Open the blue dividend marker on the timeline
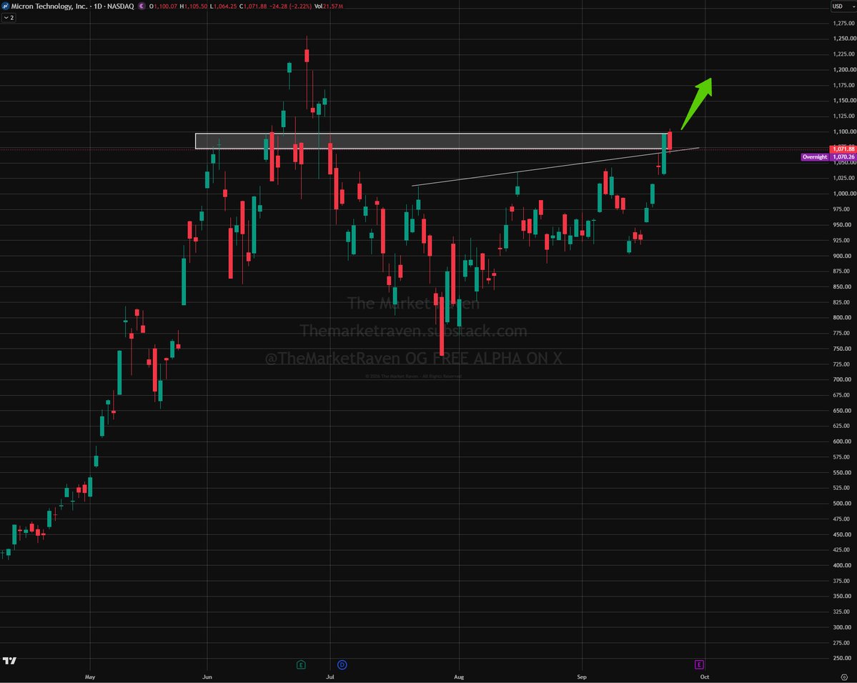 point(342,664)
